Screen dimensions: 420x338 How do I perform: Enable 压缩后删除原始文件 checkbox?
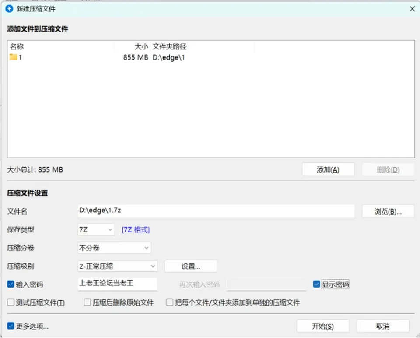click(87, 303)
